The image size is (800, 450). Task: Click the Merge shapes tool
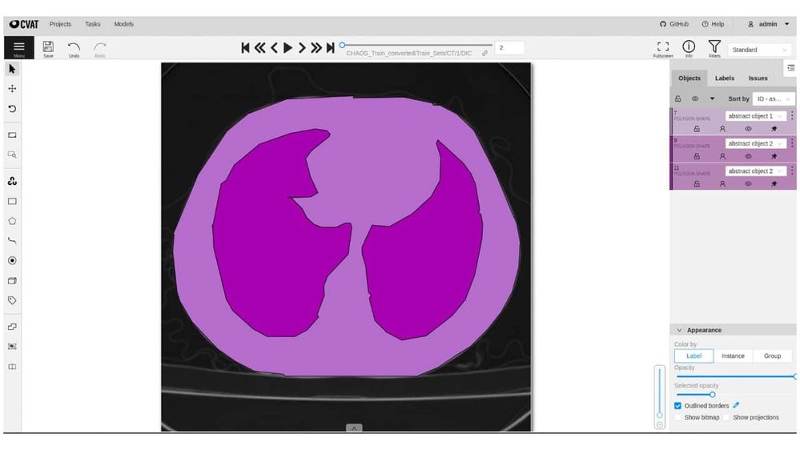pos(12,327)
